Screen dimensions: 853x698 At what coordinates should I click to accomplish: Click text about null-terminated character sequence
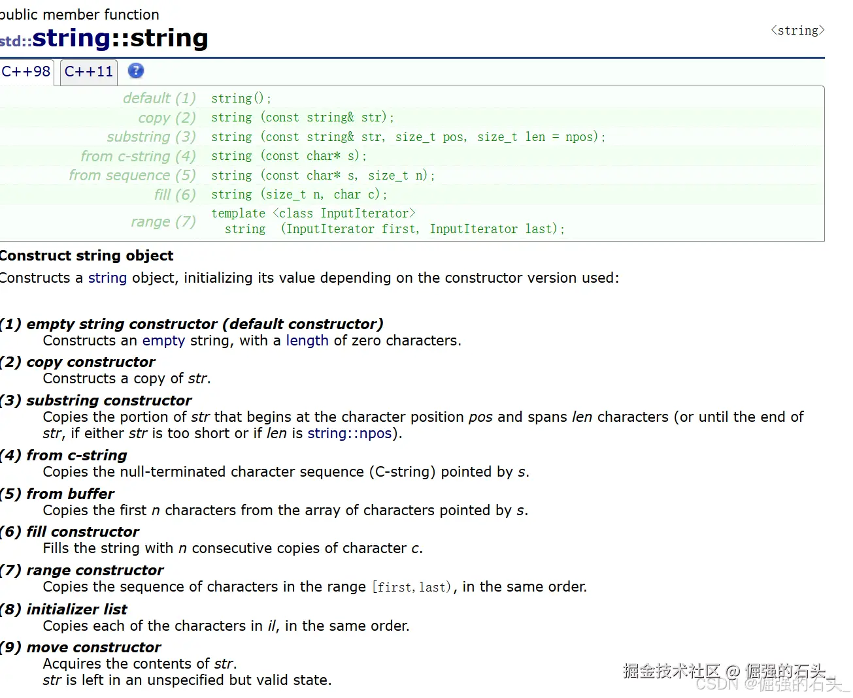pyautogui.click(x=286, y=472)
